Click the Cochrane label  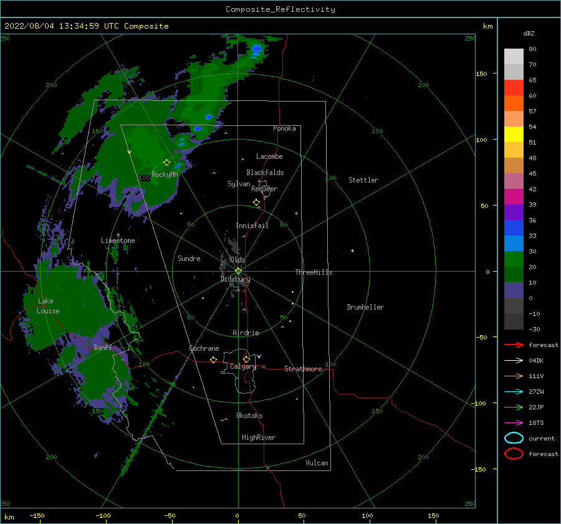coord(204,348)
